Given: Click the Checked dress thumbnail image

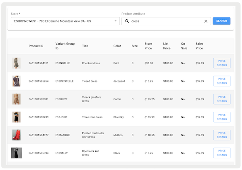Looking at the screenshot, I should 17,63.
